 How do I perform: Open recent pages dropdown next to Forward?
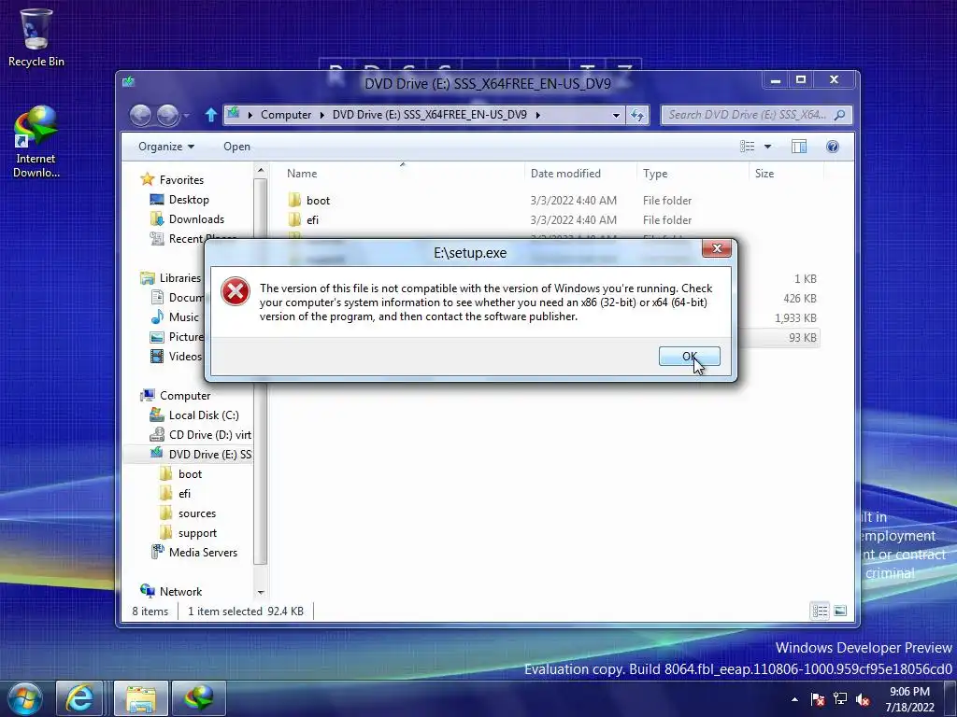(187, 115)
